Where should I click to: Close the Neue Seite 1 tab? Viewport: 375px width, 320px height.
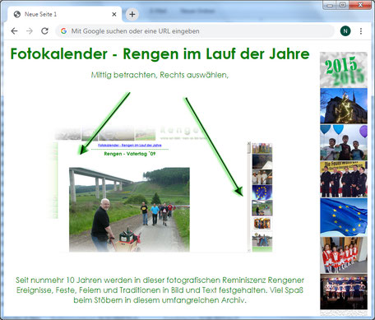[114, 14]
